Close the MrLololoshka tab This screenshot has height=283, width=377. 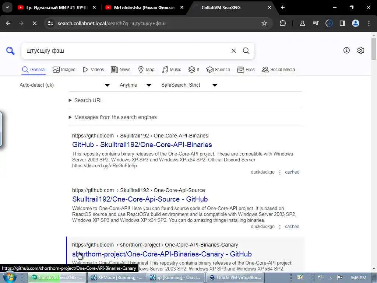click(x=182, y=7)
